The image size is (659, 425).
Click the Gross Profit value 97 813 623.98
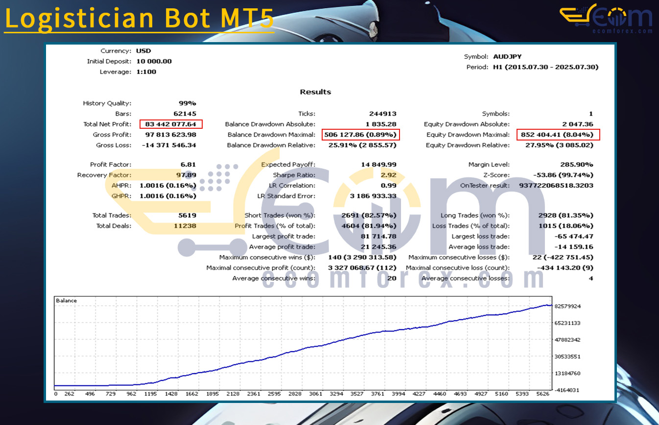click(171, 135)
